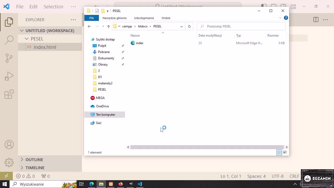This screenshot has height=188, width=334.
Task: Create new folder from quick access toolbar
Action: tap(103, 11)
